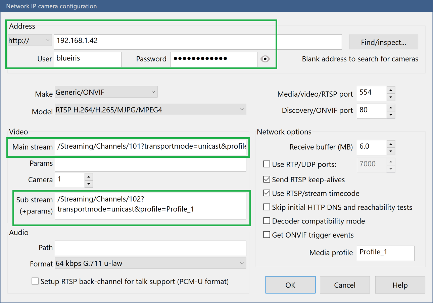The height and width of the screenshot is (303, 433).
Task: Click the Main stream path field
Action: (150, 147)
